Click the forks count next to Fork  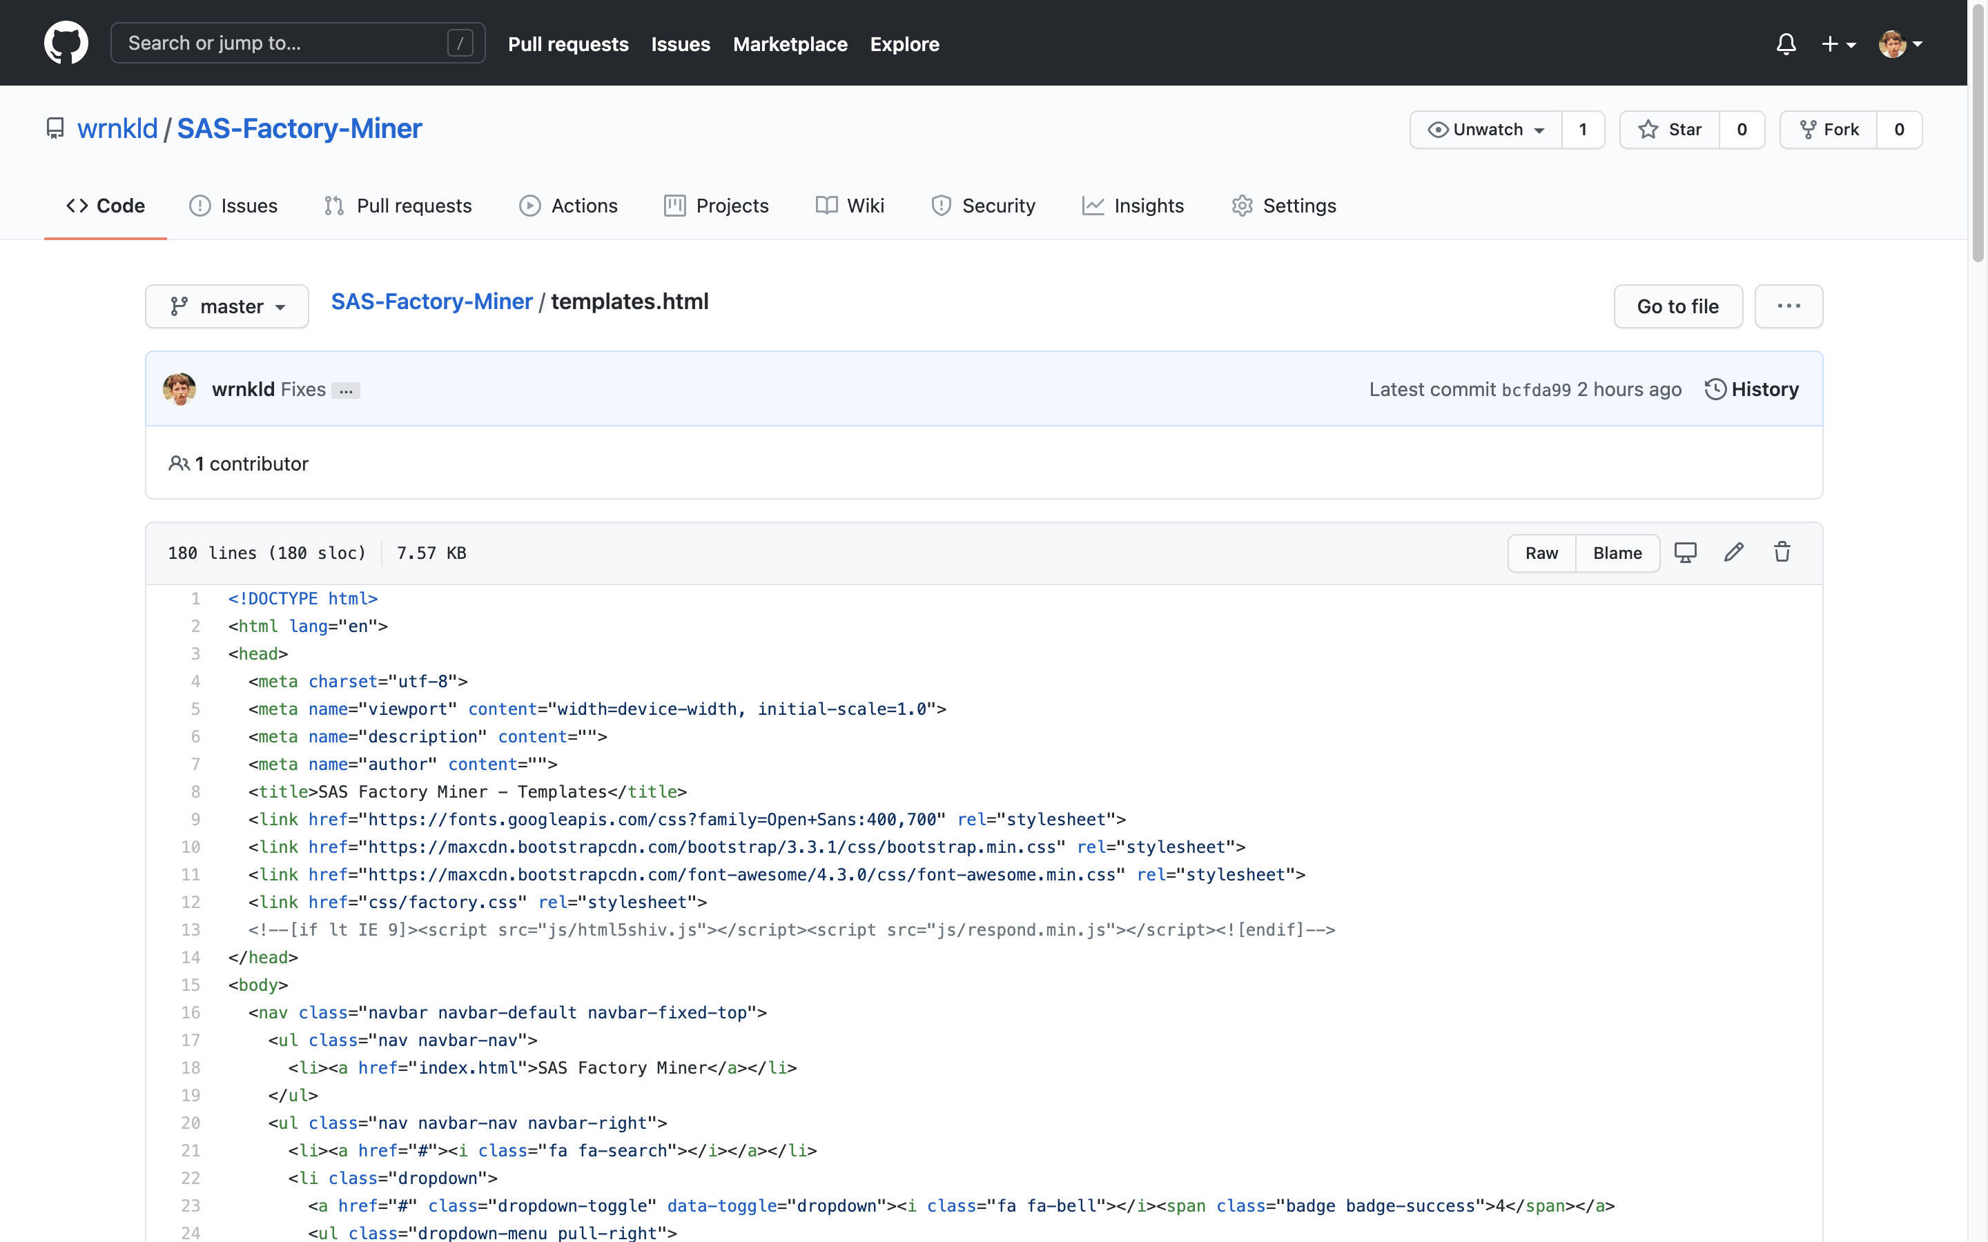[x=1899, y=130]
